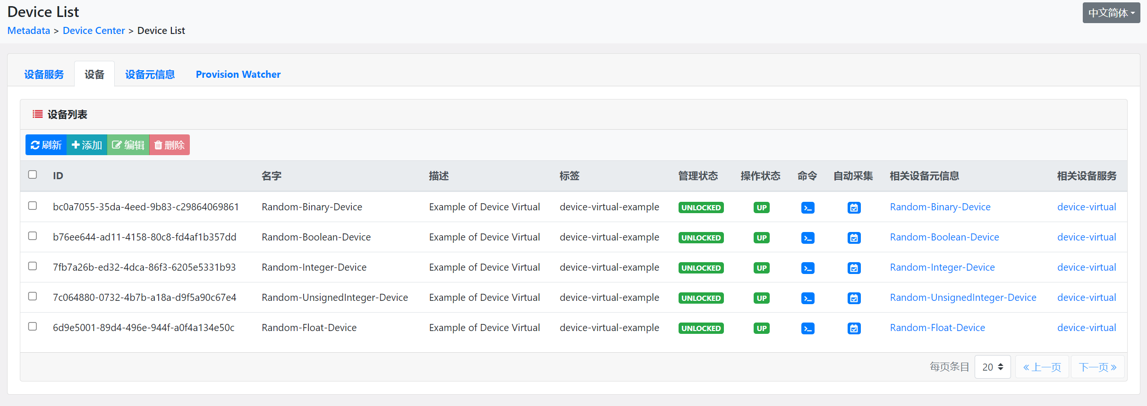Go to next page with 下一页

(x=1098, y=367)
